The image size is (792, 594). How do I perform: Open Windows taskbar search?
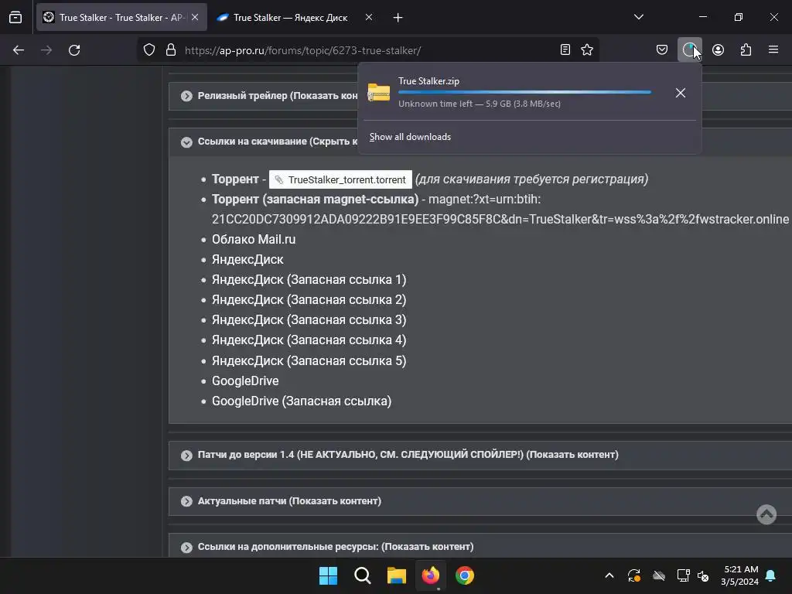[x=363, y=575]
